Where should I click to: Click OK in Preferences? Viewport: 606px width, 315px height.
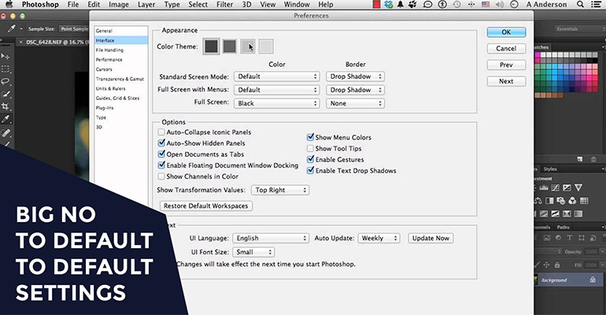point(506,32)
